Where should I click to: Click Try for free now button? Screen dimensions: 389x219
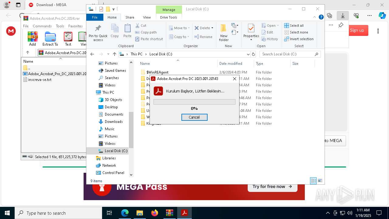(272, 186)
